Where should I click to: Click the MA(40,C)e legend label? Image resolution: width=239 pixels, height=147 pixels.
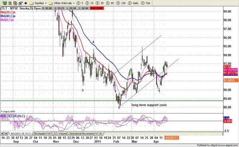pyautogui.click(x=8, y=16)
